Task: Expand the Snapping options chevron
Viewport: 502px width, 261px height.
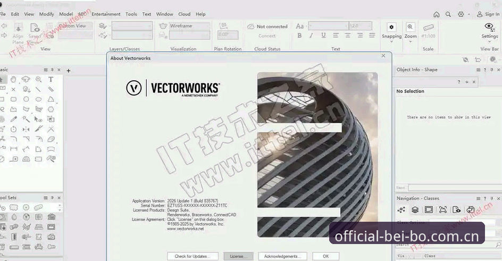Action: pyautogui.click(x=391, y=41)
